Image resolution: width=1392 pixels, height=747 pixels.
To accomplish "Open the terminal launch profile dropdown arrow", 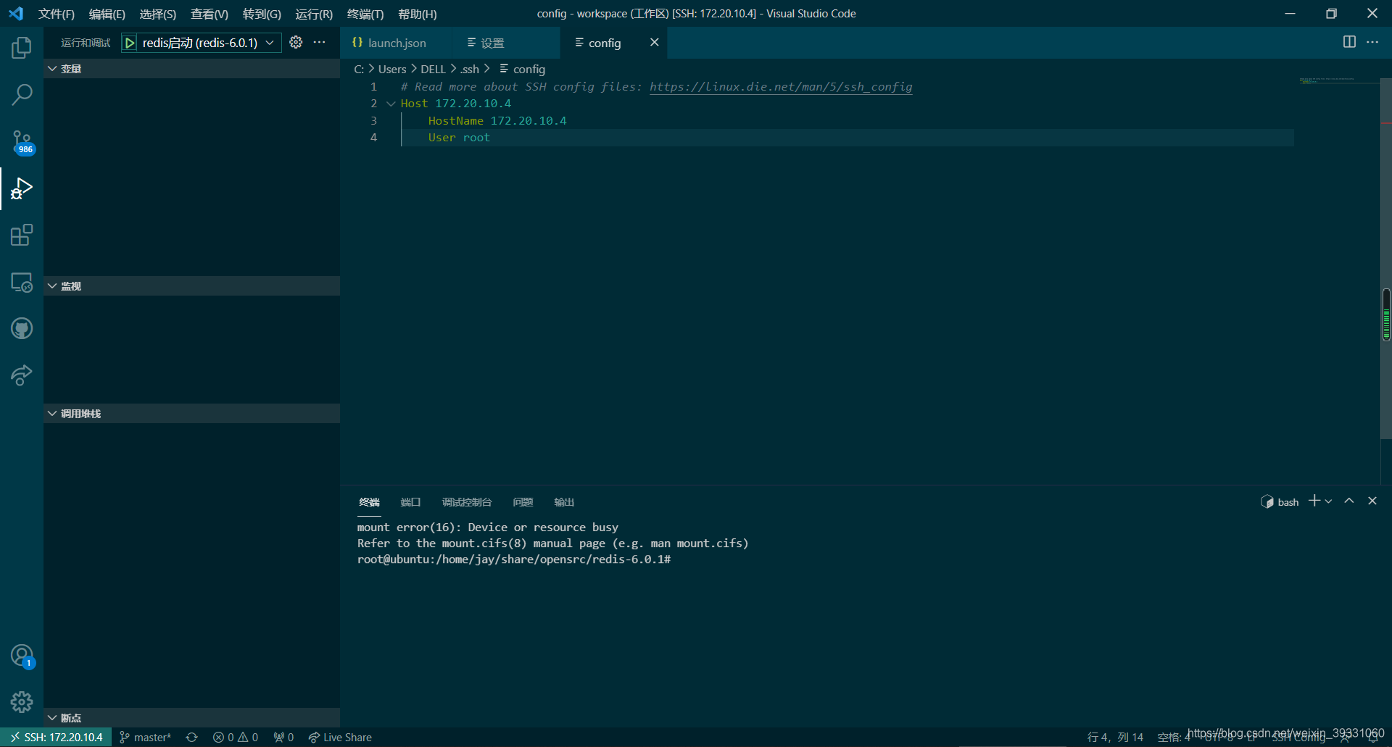I will pyautogui.click(x=1328, y=501).
